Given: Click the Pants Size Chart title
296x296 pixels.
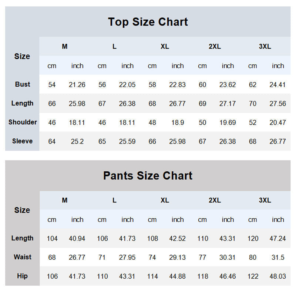Looking at the screenshot, I should 148,175.
